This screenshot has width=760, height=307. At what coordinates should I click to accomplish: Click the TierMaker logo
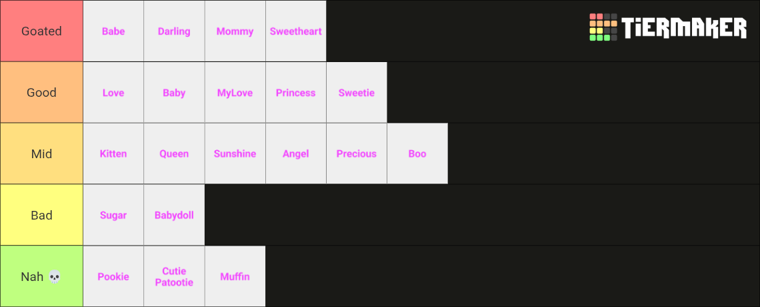668,27
